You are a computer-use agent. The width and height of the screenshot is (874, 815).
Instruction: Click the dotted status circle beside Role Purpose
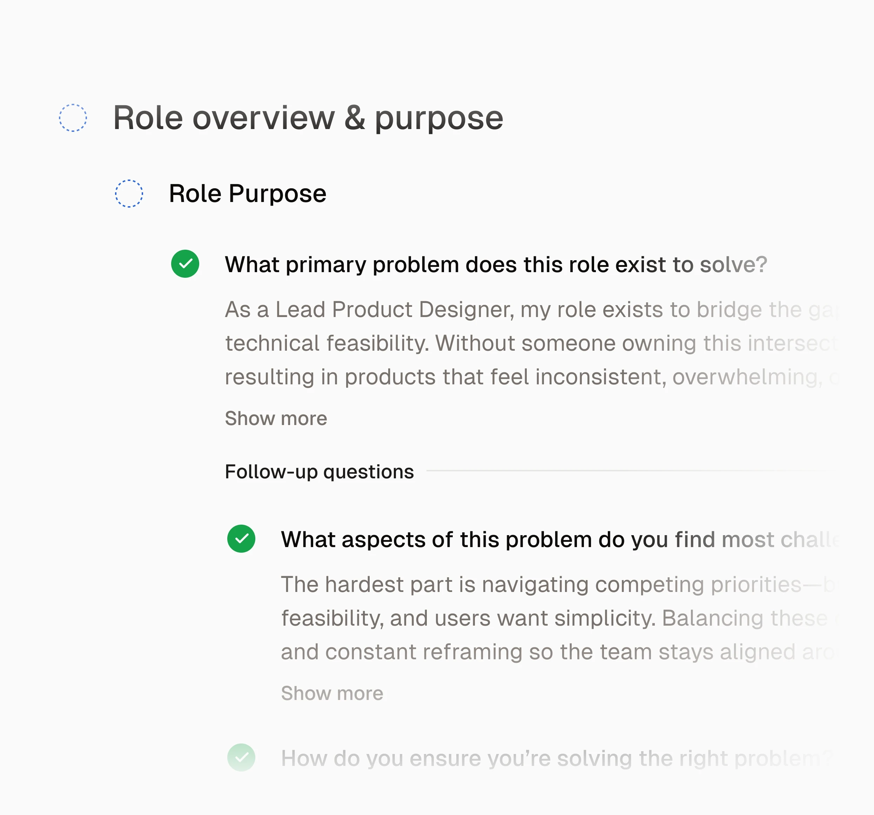[x=129, y=194]
